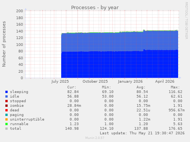This screenshot has height=142, width=190.
Task: Click the 'dead' legend label
Action: tap(15, 110)
